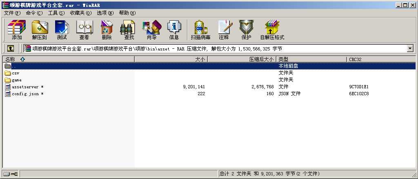Image resolution: width=418 pixels, height=179 pixels.
Task: Sort by Size (大小) column header
Action: [171, 59]
